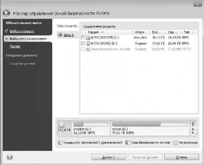The width and height of the screenshot is (204, 165).
Task: Click the Отмена button
Action: [x=182, y=157]
